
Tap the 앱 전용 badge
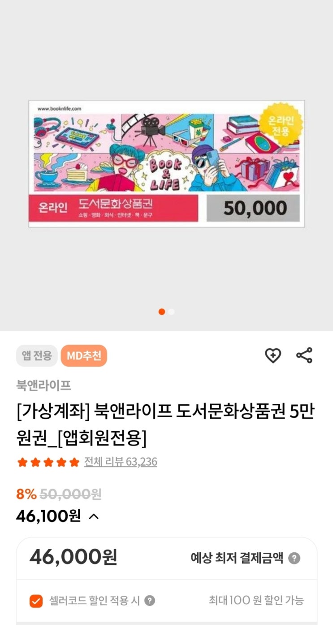(x=37, y=356)
